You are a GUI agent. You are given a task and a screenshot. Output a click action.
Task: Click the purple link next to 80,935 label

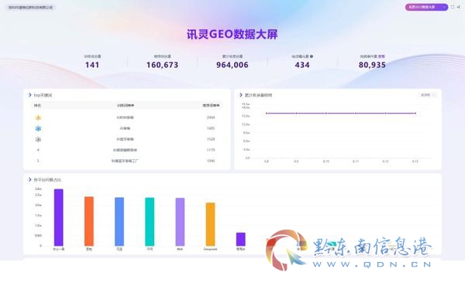pyautogui.click(x=381, y=56)
